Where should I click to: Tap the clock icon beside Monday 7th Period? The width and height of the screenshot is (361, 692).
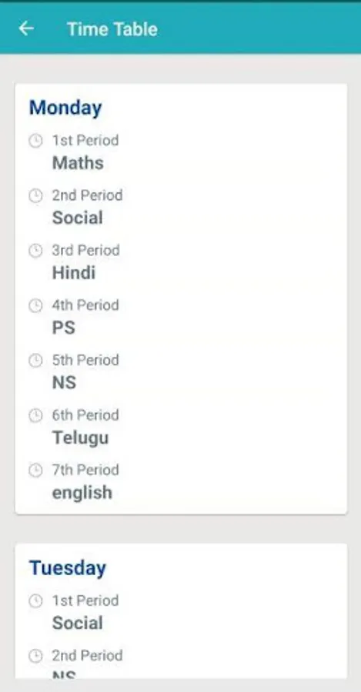point(35,470)
